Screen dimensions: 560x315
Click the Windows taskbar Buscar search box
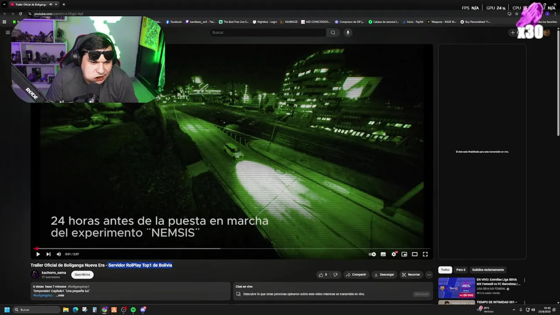pos(37,310)
